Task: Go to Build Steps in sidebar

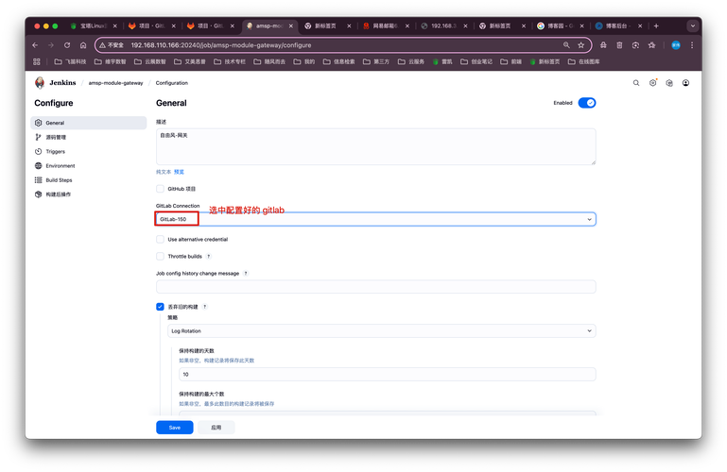Action: pyautogui.click(x=59, y=179)
